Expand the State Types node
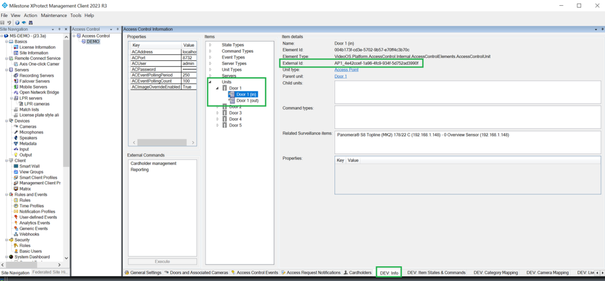The image size is (605, 281). [211, 45]
